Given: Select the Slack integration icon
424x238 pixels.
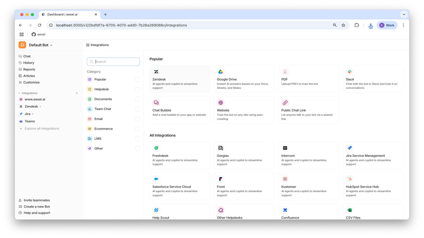Looking at the screenshot, I should 350,71.
